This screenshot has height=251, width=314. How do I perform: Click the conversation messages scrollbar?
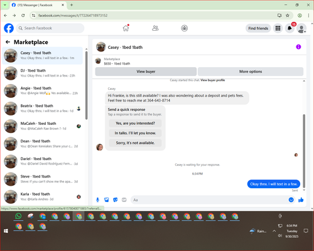coord(304,151)
